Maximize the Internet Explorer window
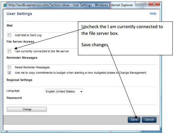This screenshot has width=174, height=134. coord(145,4)
